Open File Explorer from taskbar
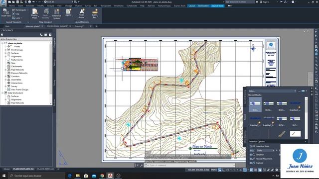 pos(78,176)
